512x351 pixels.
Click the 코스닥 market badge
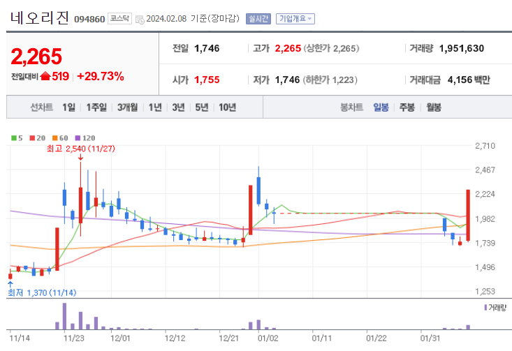coord(119,19)
